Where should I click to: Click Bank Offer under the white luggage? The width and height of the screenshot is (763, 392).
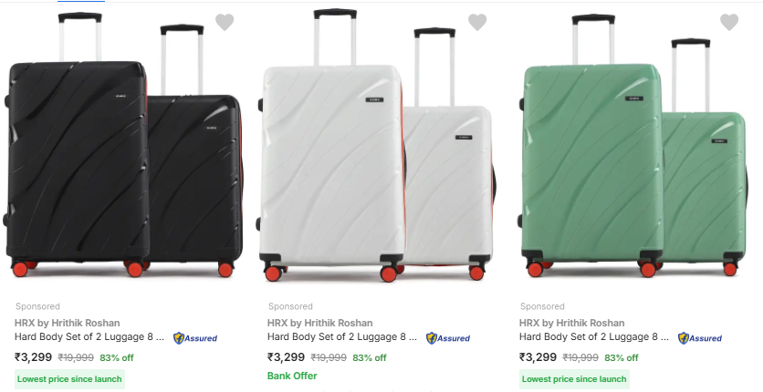[292, 376]
